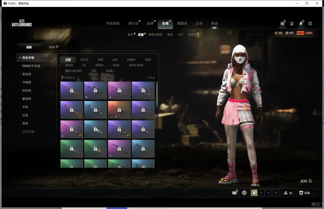
Task: Open the friends list showing 20
Action: click(x=288, y=193)
